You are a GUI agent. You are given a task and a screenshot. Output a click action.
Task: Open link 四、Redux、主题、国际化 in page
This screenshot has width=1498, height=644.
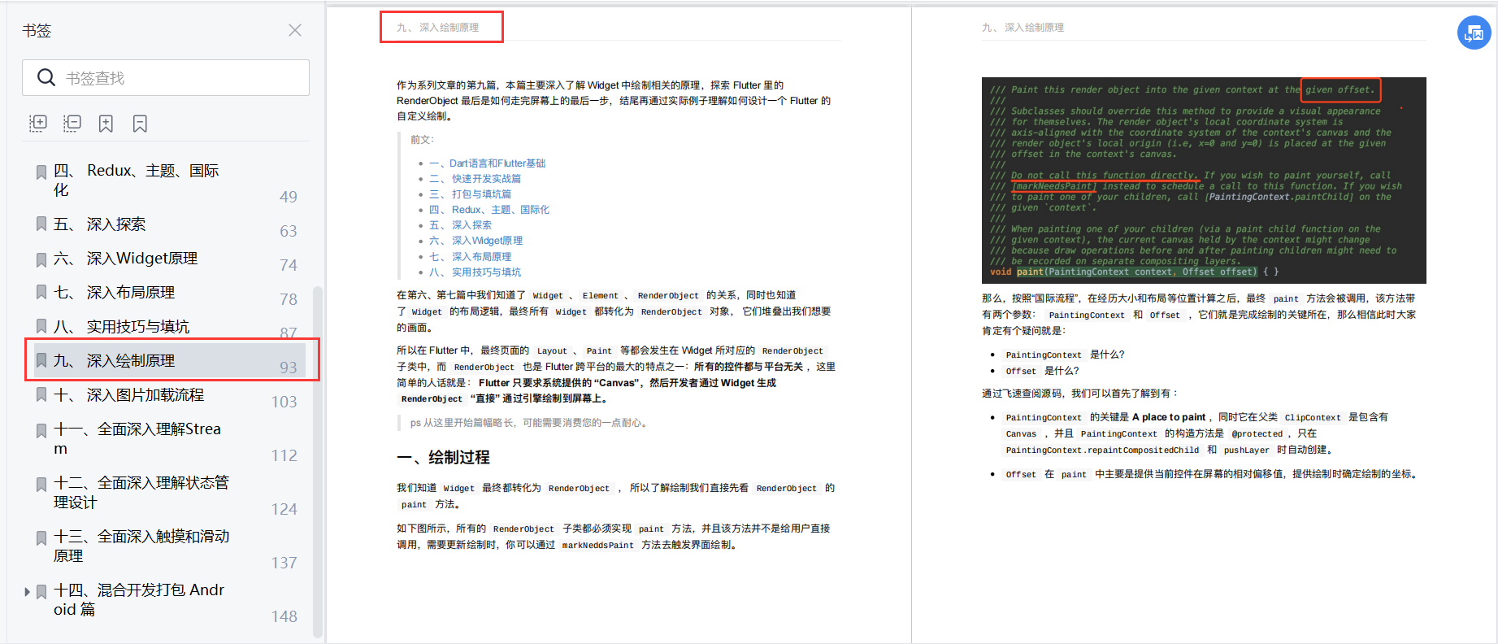(x=489, y=210)
